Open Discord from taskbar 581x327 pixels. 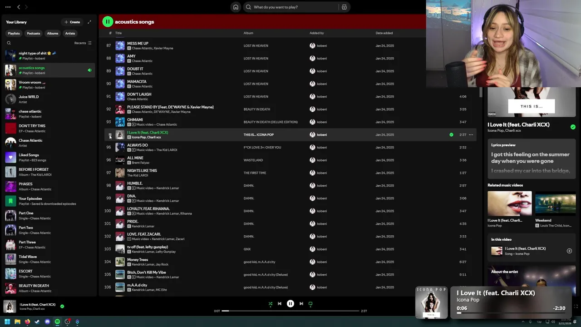pyautogui.click(x=47, y=322)
